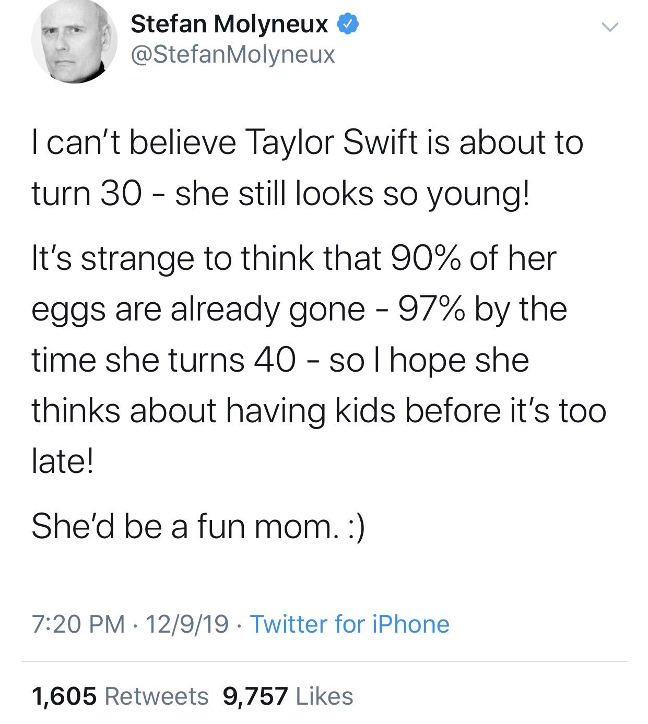Open the Twitter for iPhone link
Viewport: 648px width, 724px height.
(x=350, y=624)
